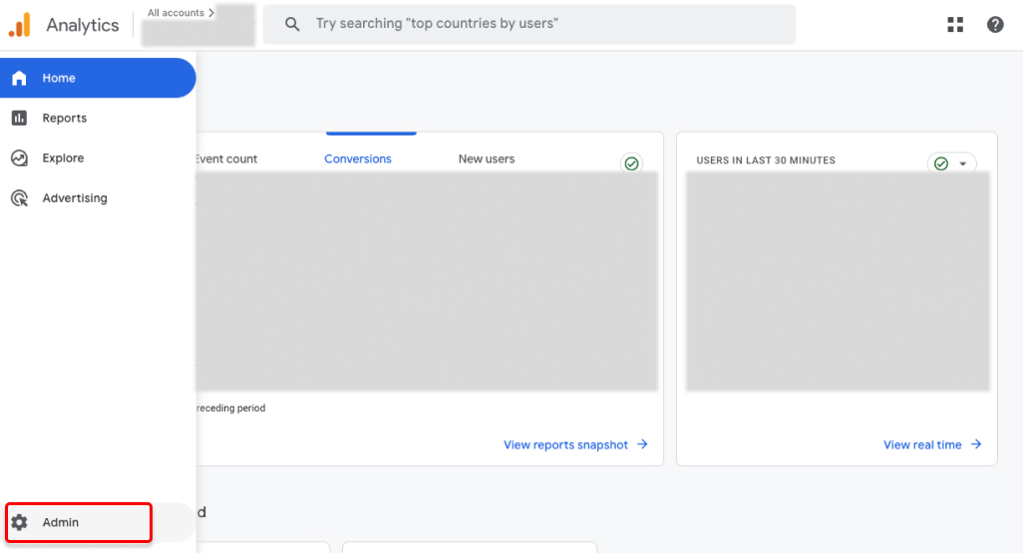Image resolution: width=1023 pixels, height=554 pixels.
Task: Click the search magnifying glass icon
Action: 292,24
